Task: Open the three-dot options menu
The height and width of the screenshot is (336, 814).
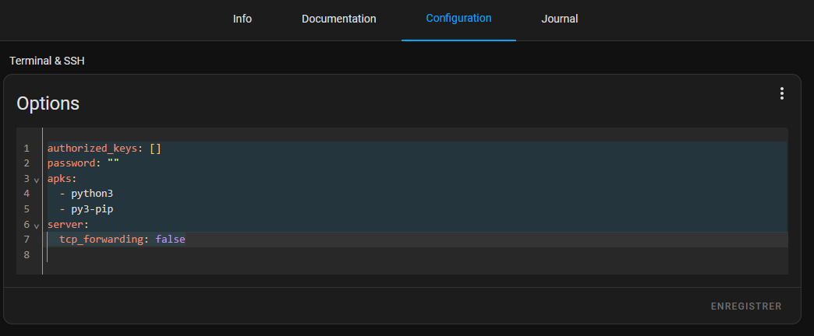Action: point(781,94)
